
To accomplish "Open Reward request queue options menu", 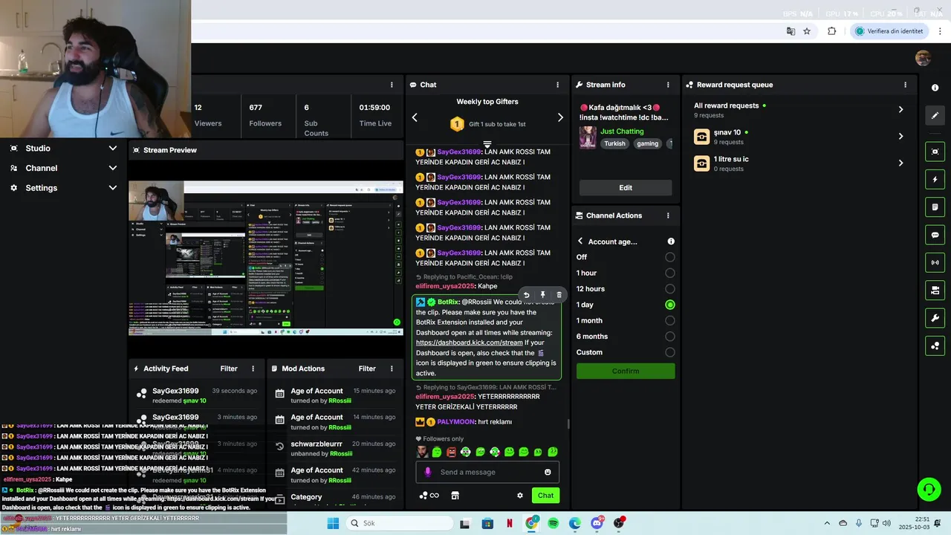I will 905,85.
